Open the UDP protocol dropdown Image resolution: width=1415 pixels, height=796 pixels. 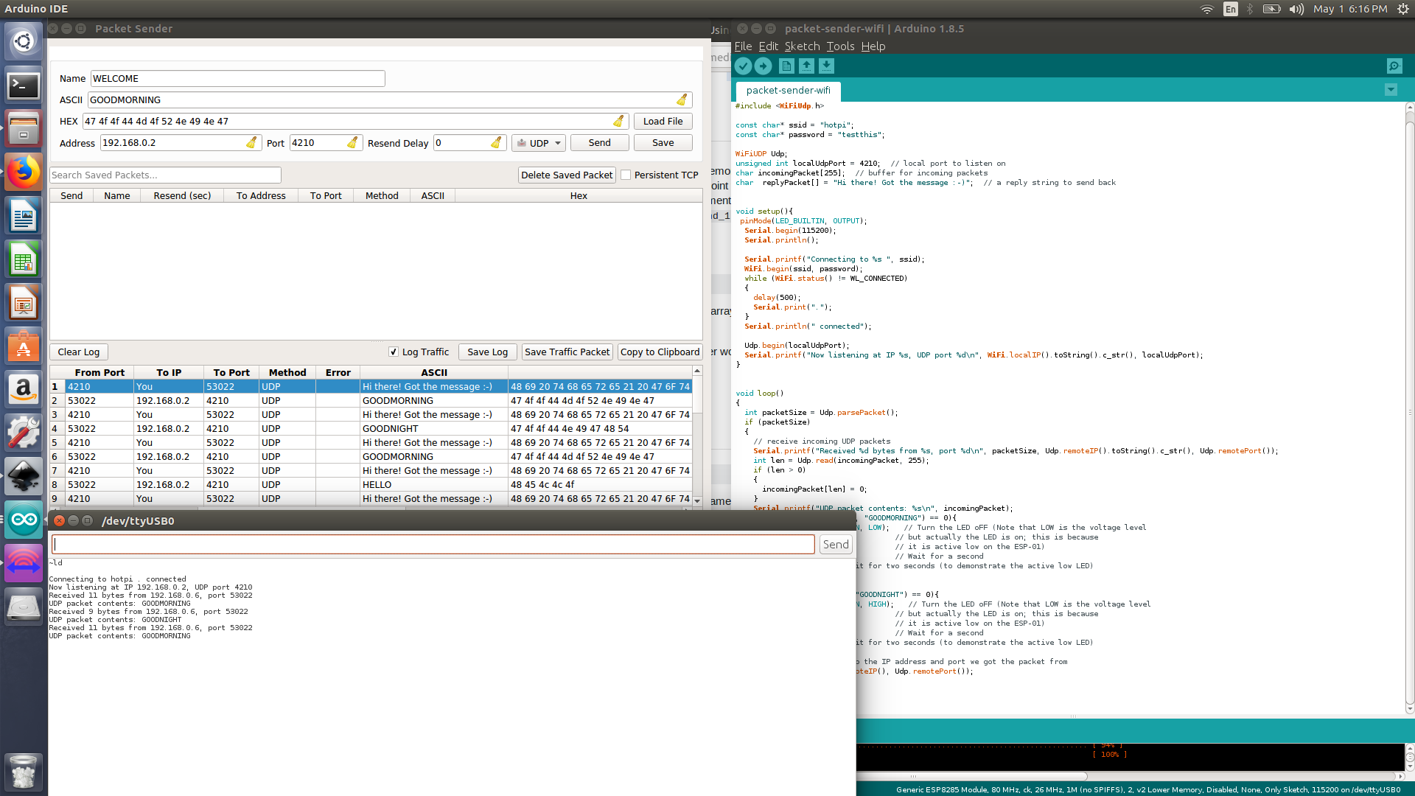coord(539,143)
